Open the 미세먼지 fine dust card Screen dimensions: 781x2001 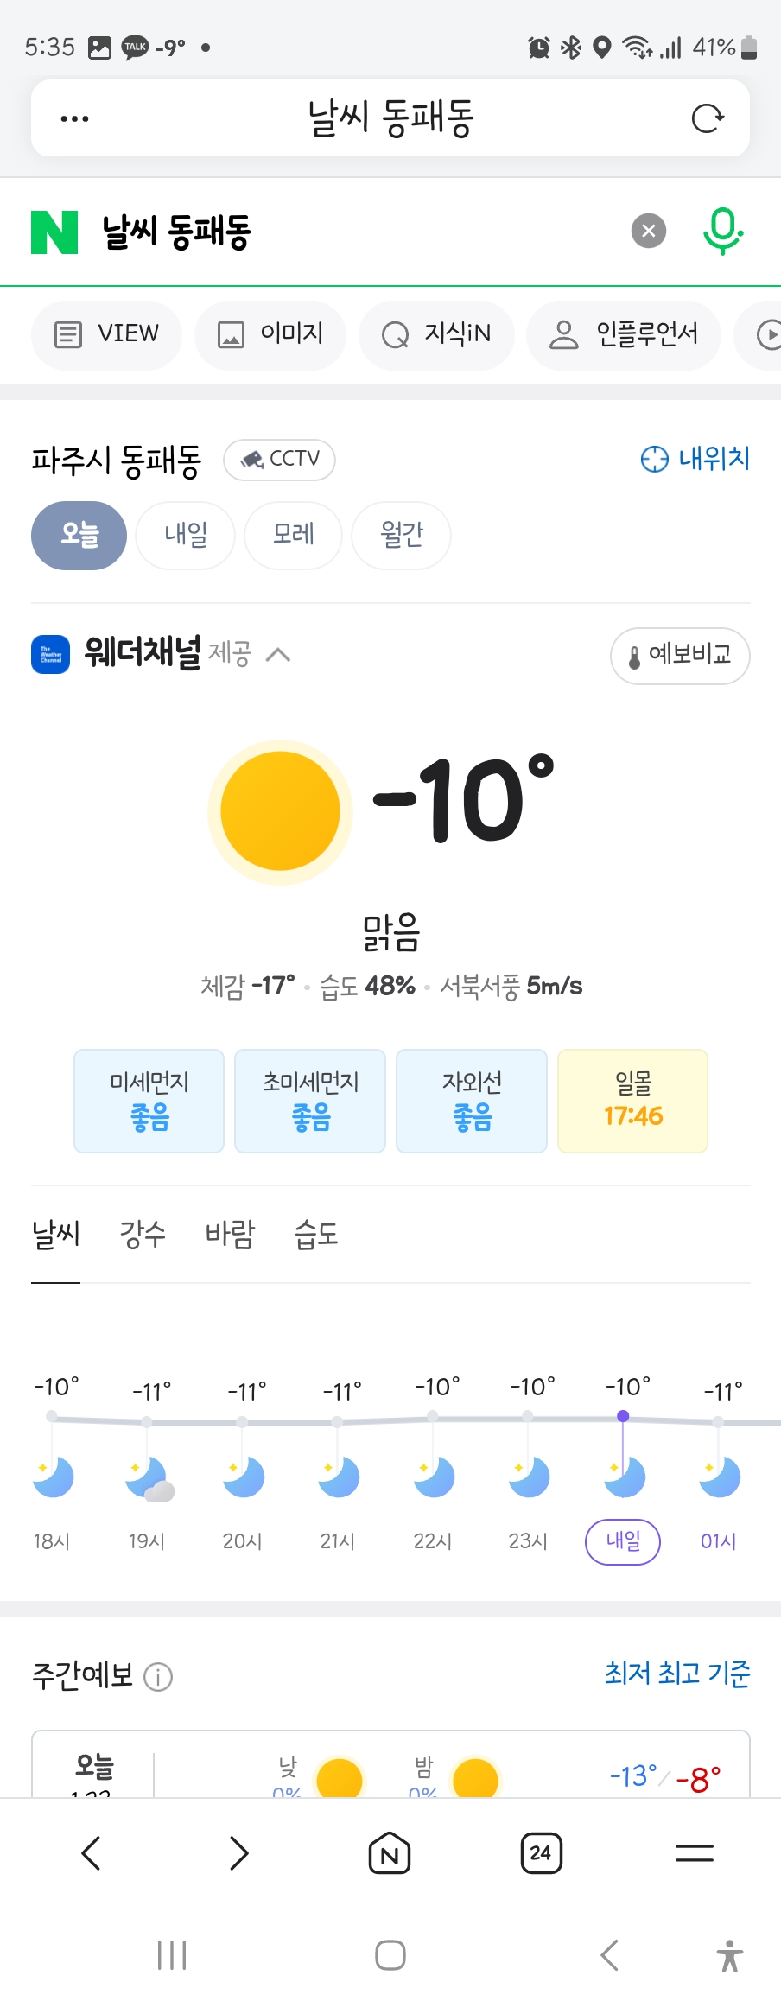(149, 1101)
